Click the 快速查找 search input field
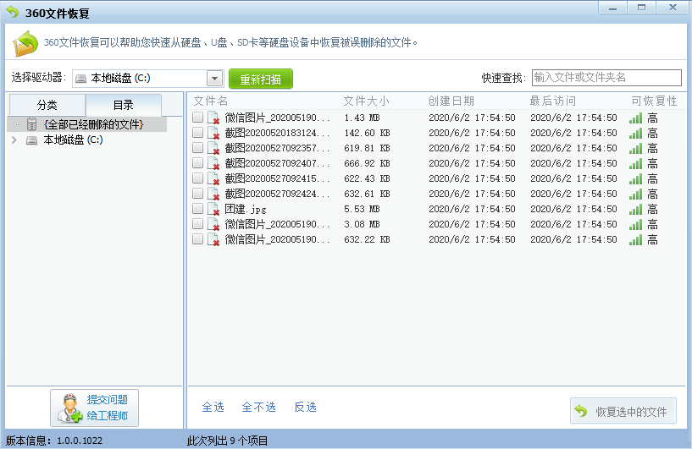This screenshot has width=692, height=449. click(606, 78)
